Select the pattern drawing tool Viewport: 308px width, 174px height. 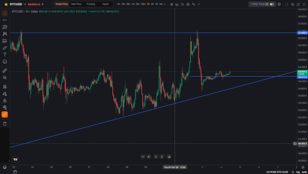(x=5, y=34)
